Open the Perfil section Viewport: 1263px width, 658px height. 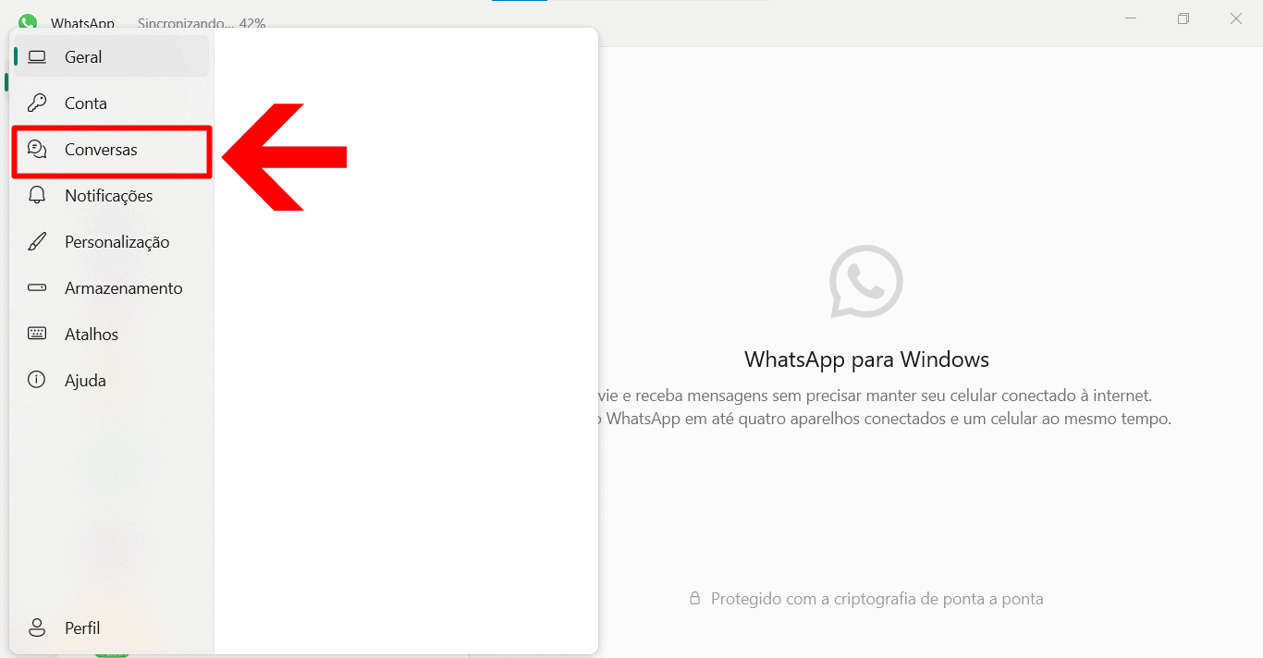111,628
